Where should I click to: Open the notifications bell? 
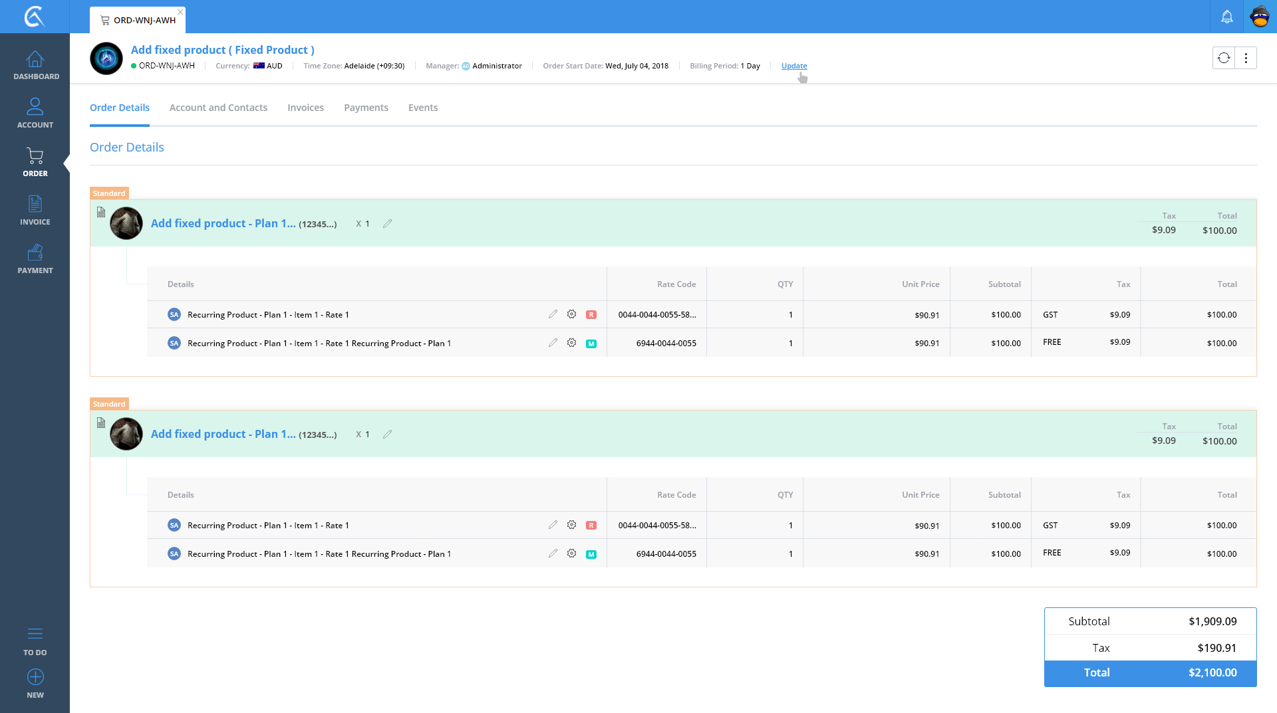(1226, 17)
